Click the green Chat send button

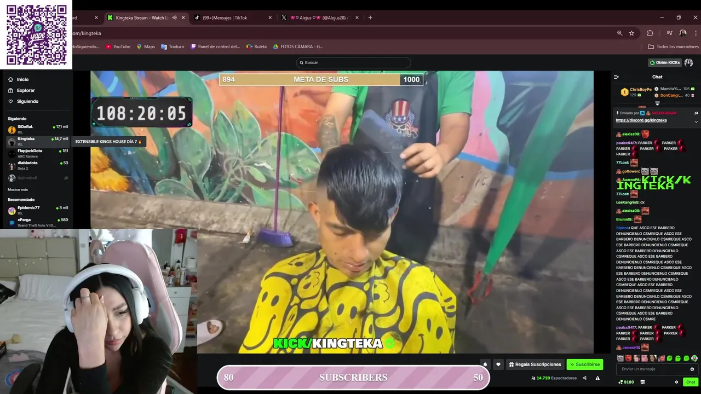691,382
